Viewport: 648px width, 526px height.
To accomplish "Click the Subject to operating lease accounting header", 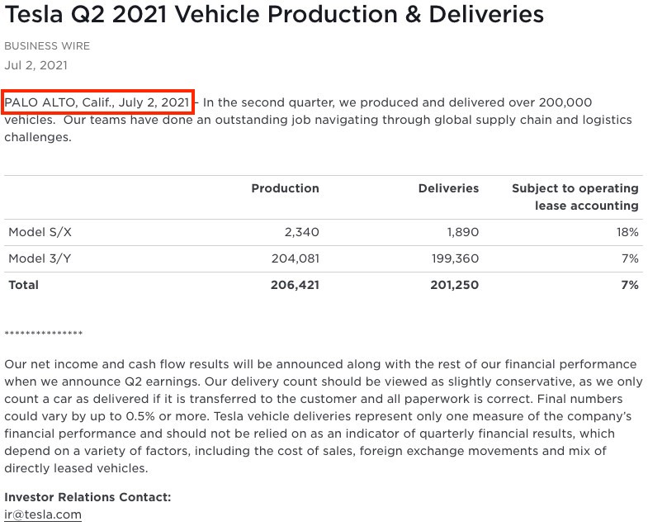I will [x=575, y=197].
